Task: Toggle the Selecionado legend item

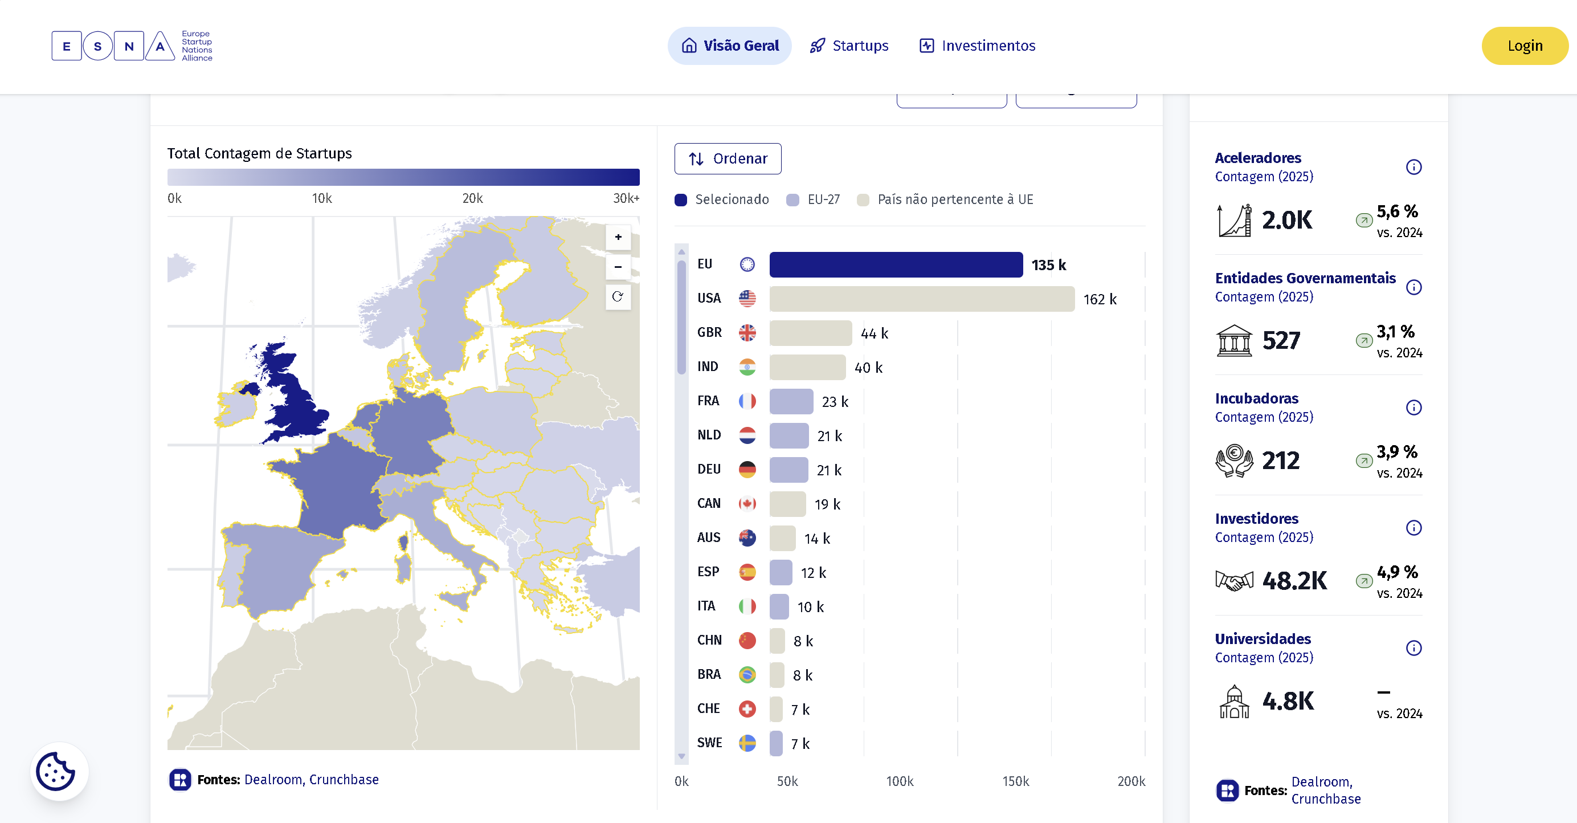Action: [x=721, y=199]
